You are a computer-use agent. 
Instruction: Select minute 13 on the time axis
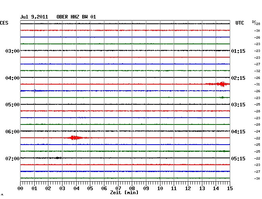click(x=202, y=189)
